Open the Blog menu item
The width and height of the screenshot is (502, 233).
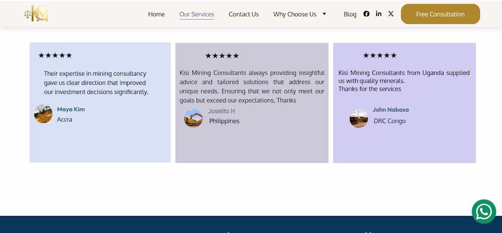pos(350,15)
